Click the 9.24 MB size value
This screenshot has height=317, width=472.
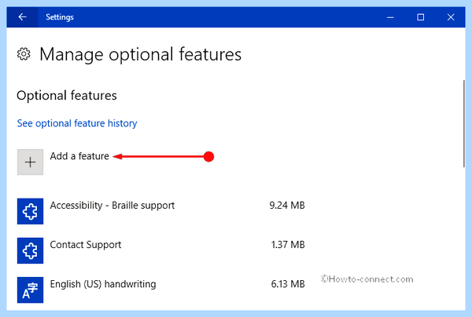[287, 206]
